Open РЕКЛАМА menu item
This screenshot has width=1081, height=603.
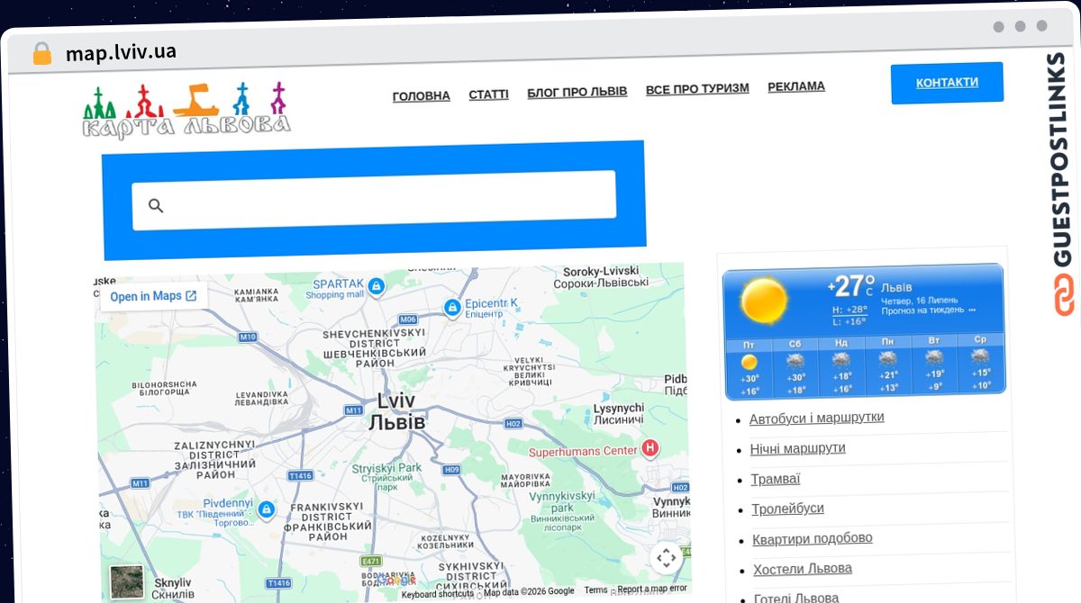tap(796, 86)
